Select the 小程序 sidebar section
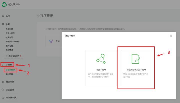The height and width of the screenshot is (103, 180). click(x=9, y=65)
